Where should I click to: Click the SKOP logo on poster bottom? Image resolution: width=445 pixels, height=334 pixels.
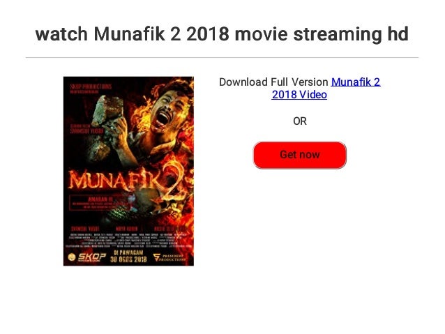(x=91, y=257)
